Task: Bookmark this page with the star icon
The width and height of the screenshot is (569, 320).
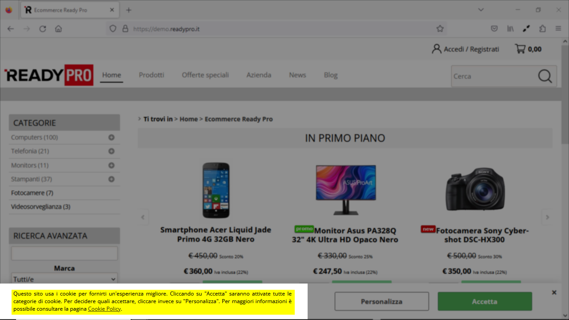Action: point(440,28)
